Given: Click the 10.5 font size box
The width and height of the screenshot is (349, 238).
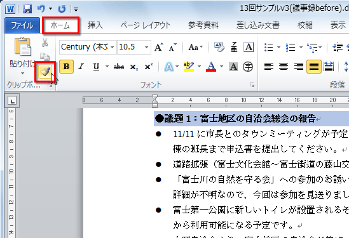Looking at the screenshot, I should [x=131, y=47].
